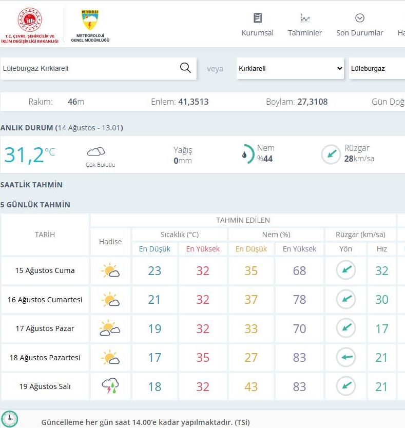Viewport: 405px width, 428px height.
Task: Click the 19 Ağustos thunderstorm weather icon
Action: pyautogui.click(x=110, y=386)
